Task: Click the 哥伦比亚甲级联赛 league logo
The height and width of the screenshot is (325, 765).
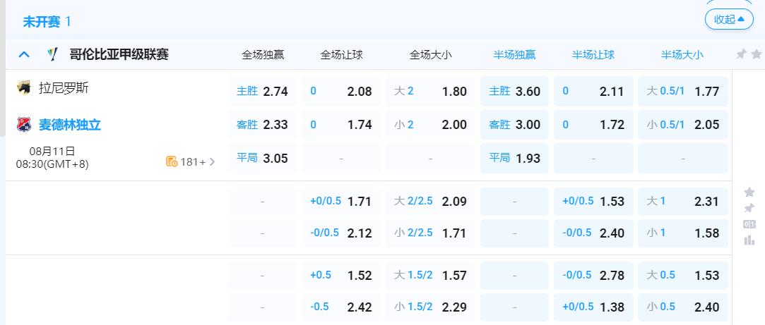Action: 52,54
